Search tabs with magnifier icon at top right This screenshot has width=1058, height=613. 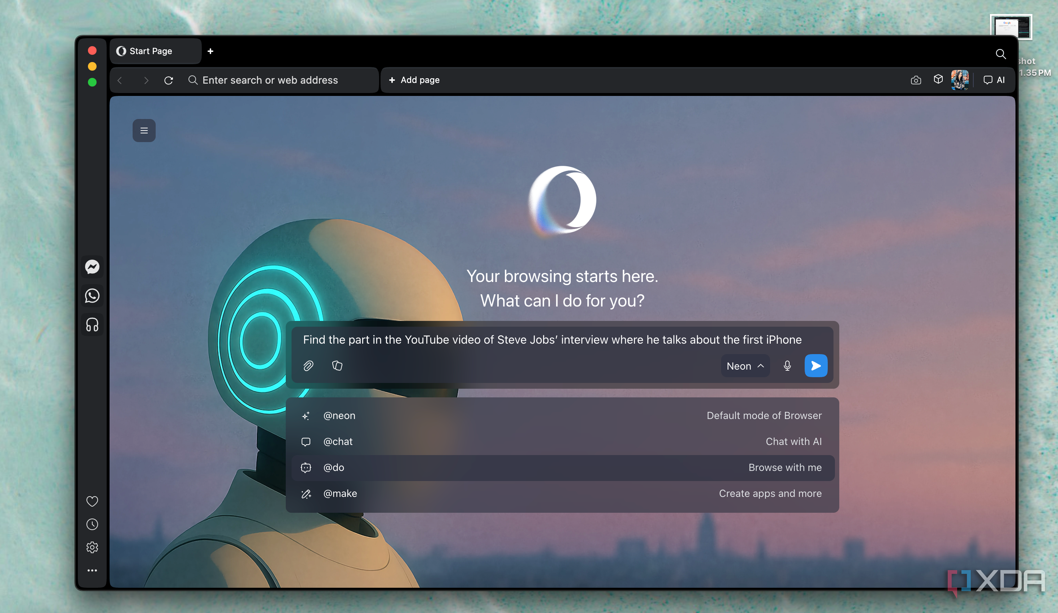tap(1000, 54)
